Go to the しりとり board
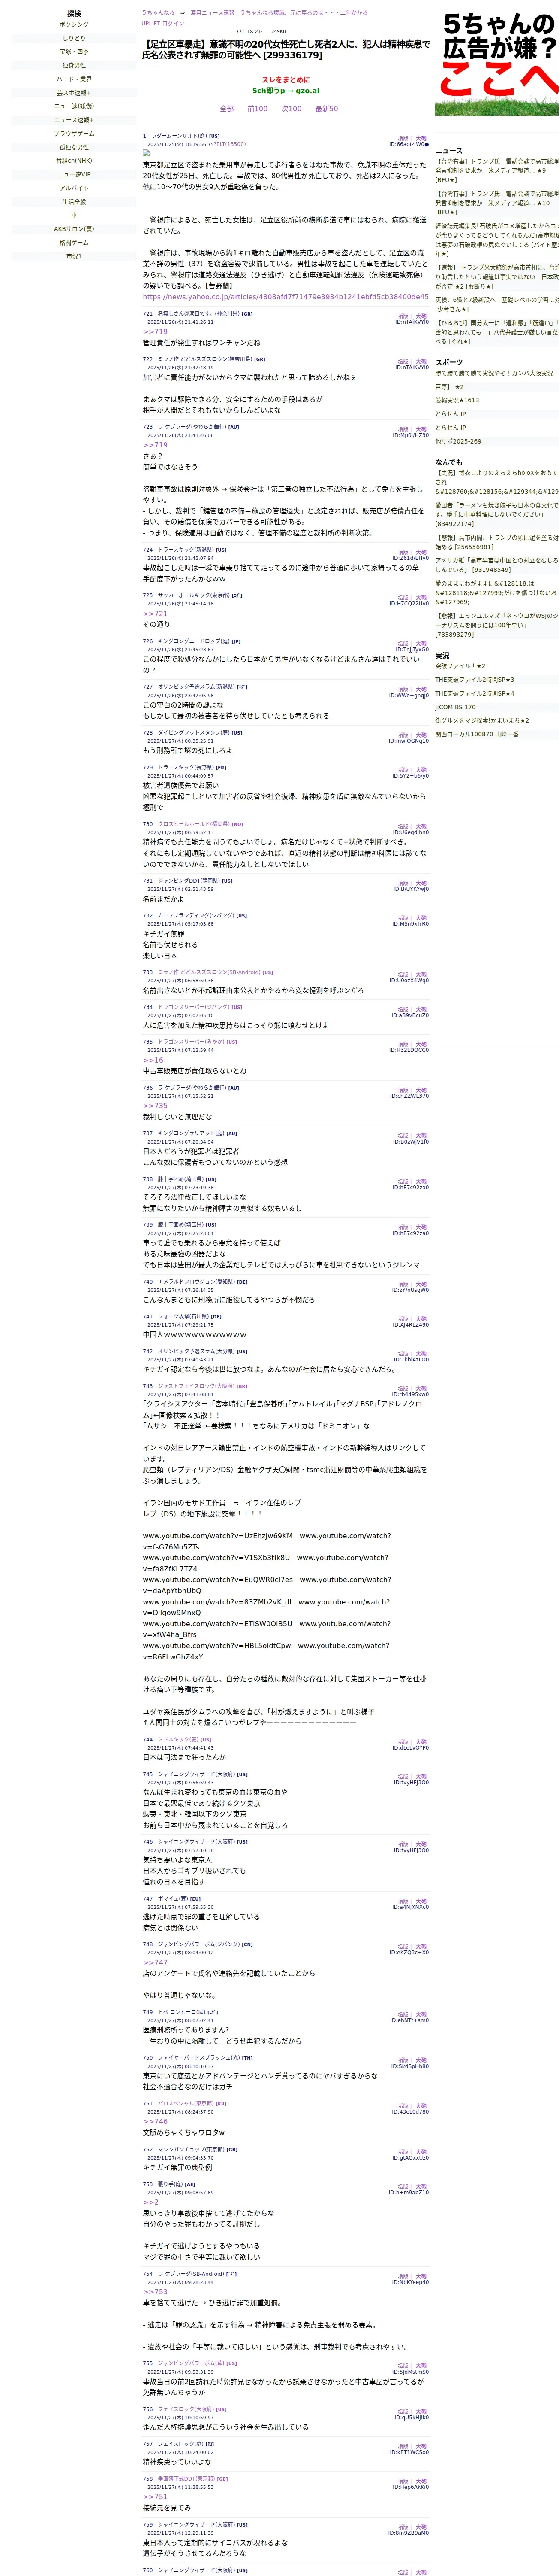Viewport: 559px width, 2576px height. coord(74,38)
